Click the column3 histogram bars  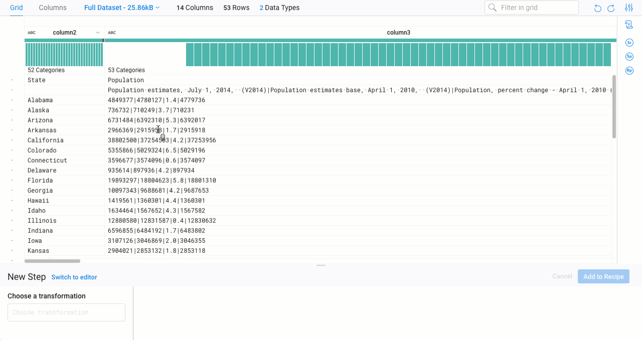(x=399, y=55)
